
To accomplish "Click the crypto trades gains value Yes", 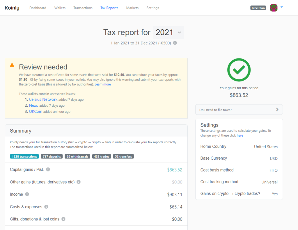I will pyautogui.click(x=275, y=194).
